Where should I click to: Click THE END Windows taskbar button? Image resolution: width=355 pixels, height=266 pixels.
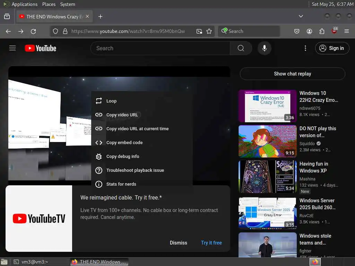coord(99,262)
